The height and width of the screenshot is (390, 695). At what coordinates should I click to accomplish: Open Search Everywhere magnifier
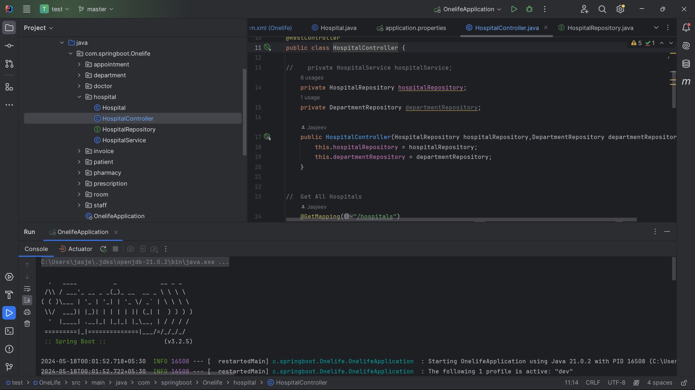[x=602, y=9]
